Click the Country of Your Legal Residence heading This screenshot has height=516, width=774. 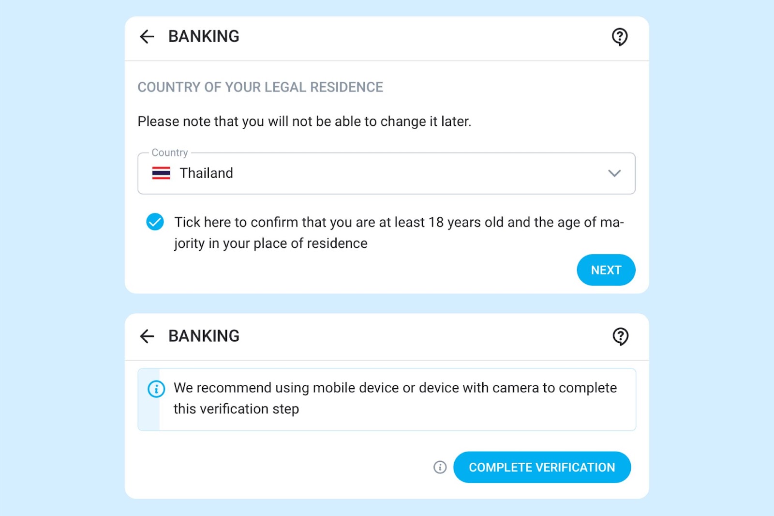(260, 87)
